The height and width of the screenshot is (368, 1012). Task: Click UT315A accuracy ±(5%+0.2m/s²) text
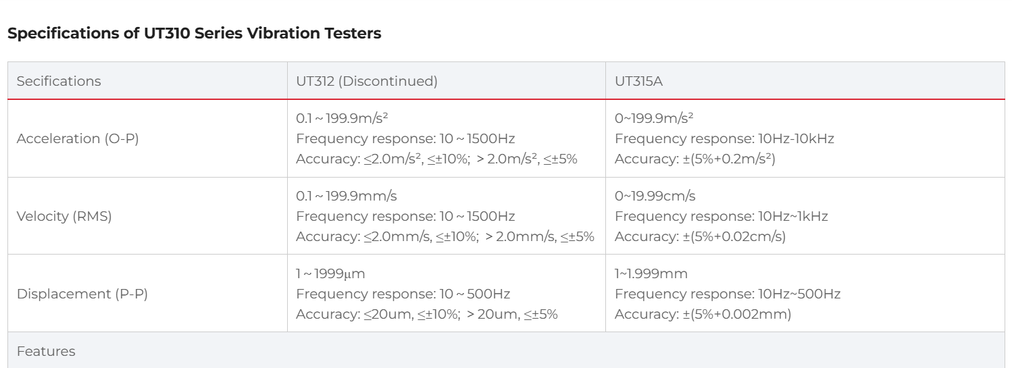click(x=694, y=158)
